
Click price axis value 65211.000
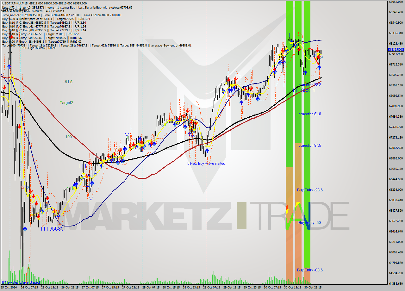[x=396, y=242]
